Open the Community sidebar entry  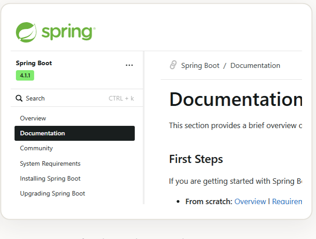point(36,148)
